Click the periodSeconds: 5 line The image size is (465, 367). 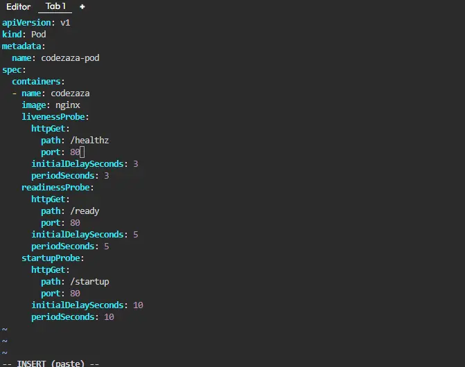[x=70, y=247]
